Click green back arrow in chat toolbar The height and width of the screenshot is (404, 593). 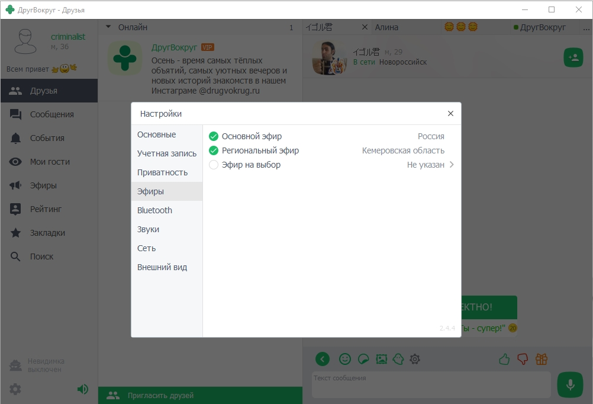tap(323, 359)
